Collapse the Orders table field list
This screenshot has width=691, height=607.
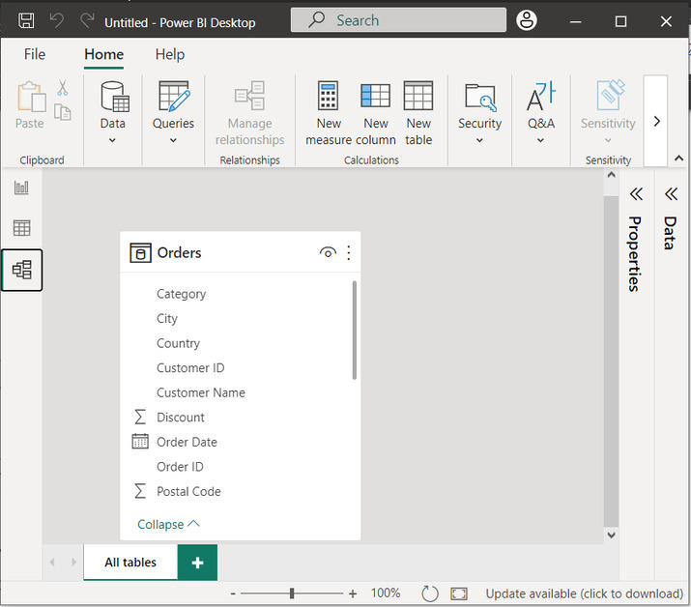pos(168,524)
